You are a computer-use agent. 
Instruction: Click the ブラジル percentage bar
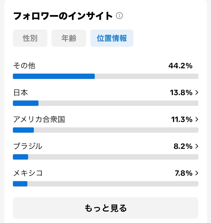coord(106,157)
